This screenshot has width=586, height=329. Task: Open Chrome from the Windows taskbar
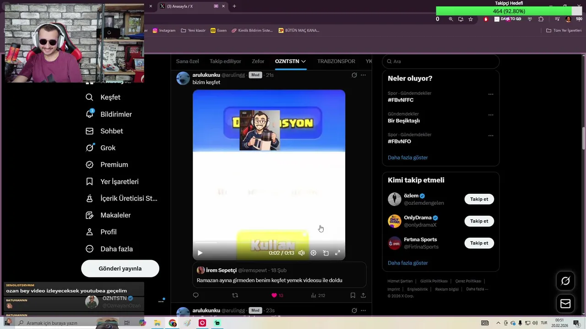coord(173,323)
